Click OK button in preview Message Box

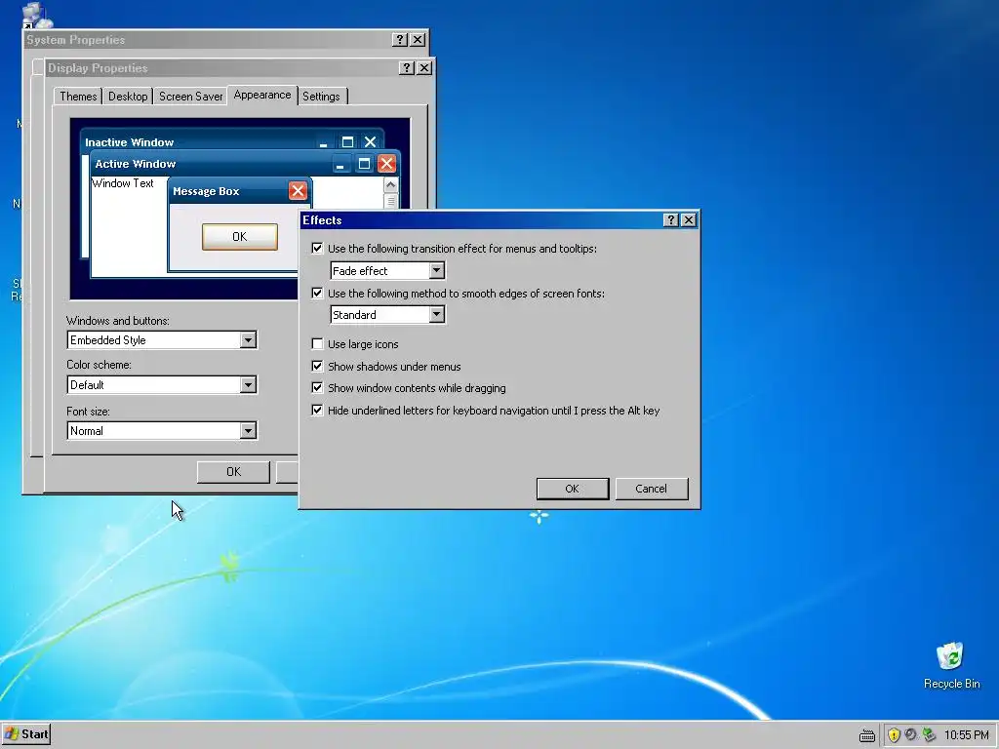click(x=240, y=236)
